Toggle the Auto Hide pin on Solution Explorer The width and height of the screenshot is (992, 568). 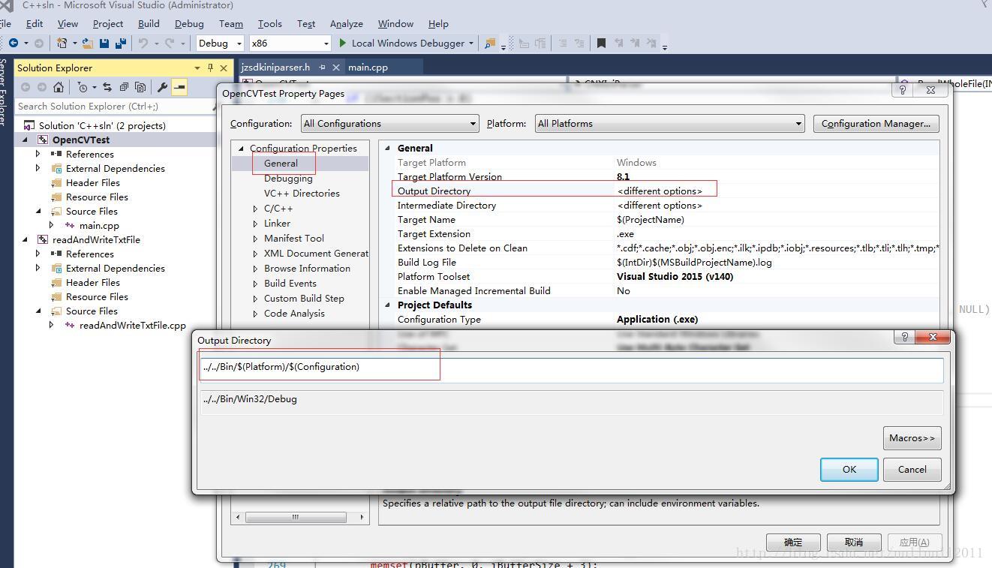tap(210, 68)
